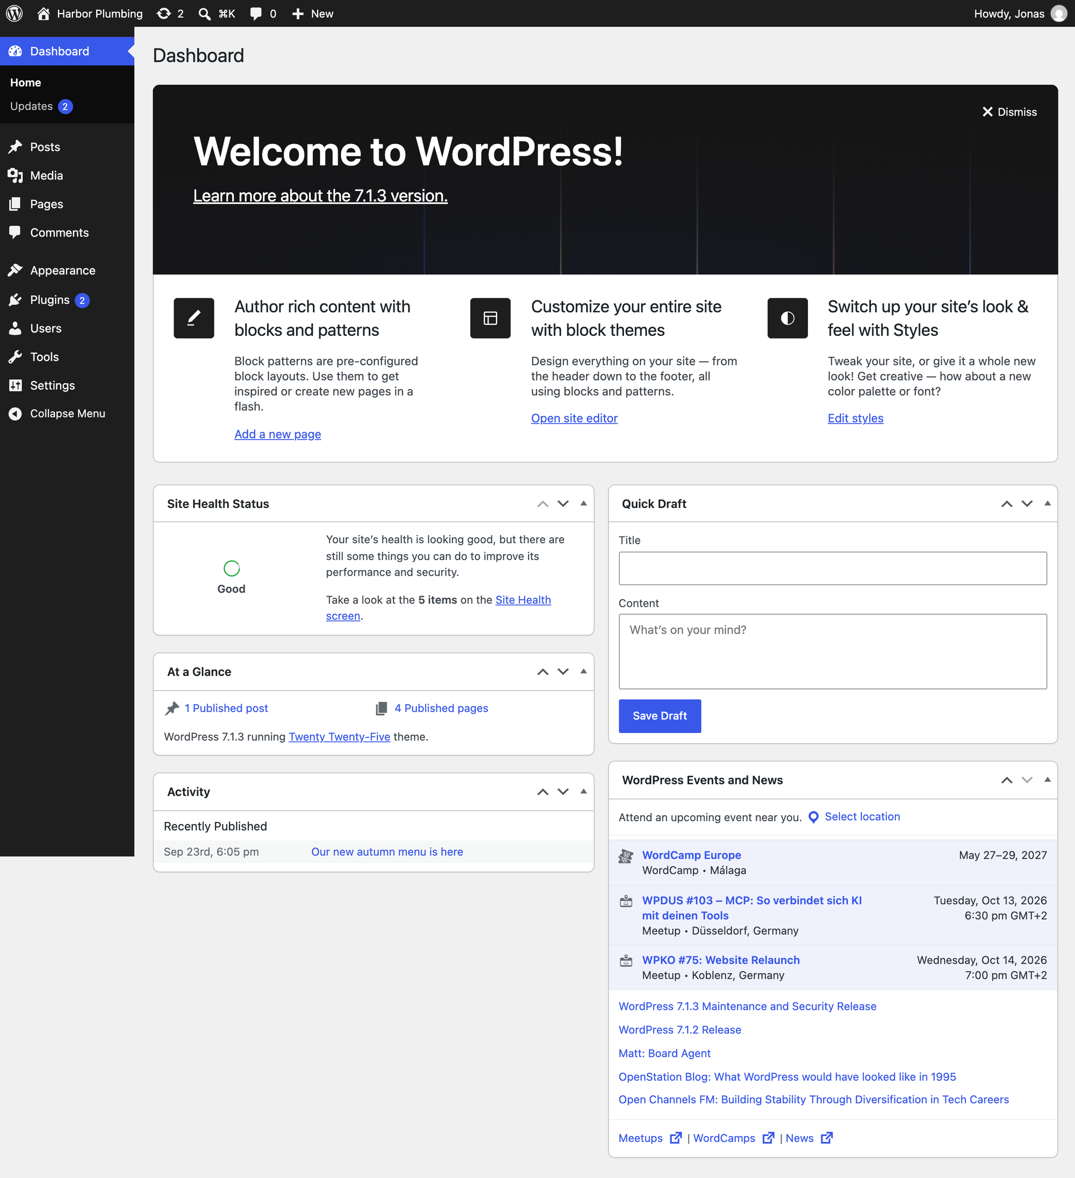Open the 4 Published pages link
Image resolution: width=1075 pixels, height=1178 pixels.
coord(441,708)
